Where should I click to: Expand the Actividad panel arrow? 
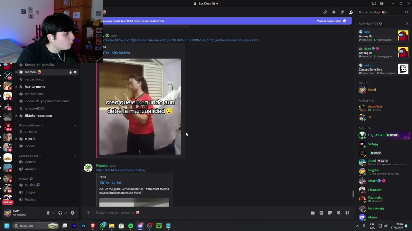pos(407,24)
